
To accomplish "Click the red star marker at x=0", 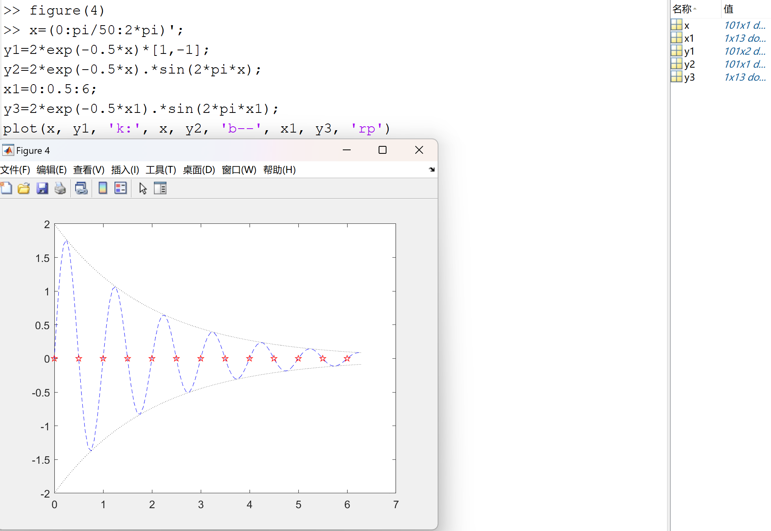I will [x=55, y=358].
